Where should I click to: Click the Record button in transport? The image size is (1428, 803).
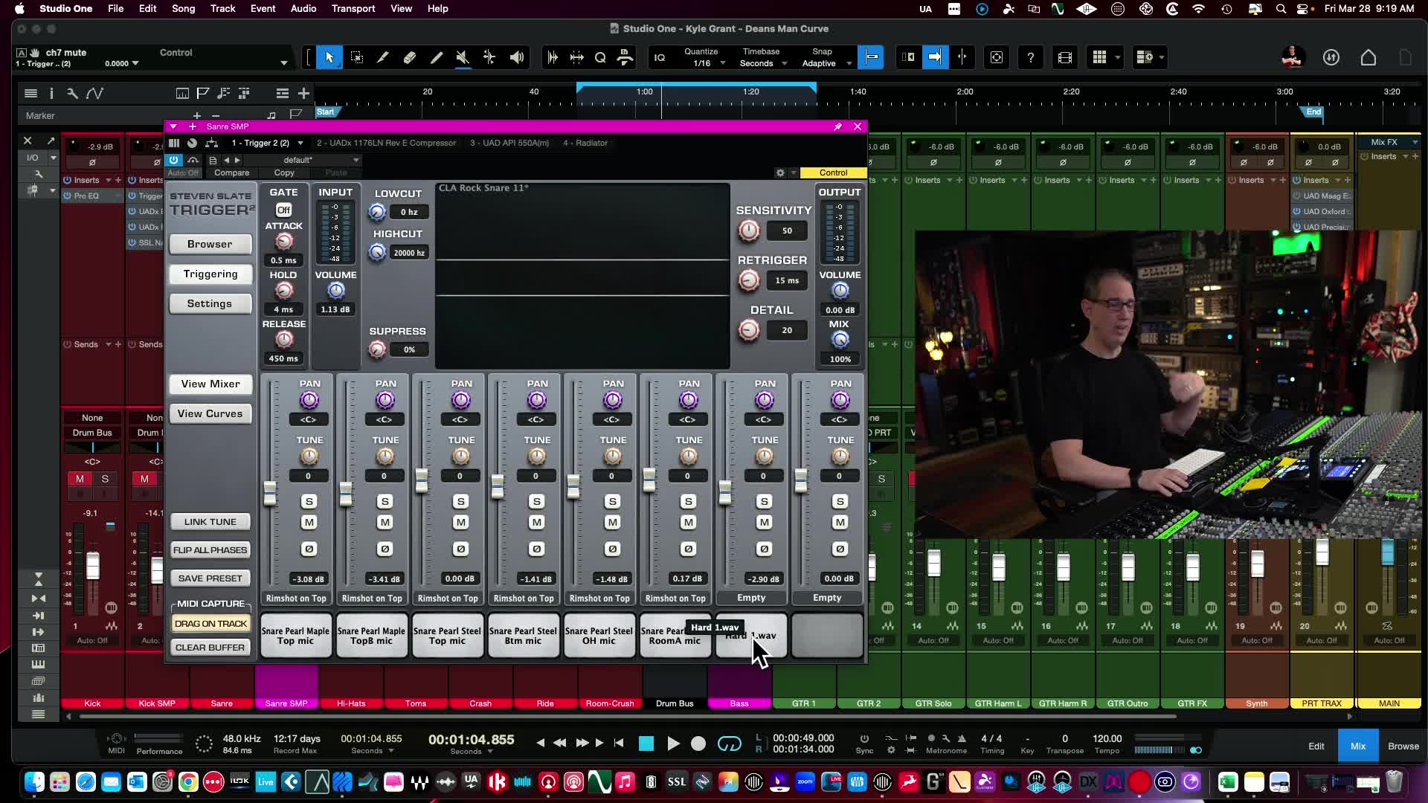[x=698, y=744]
